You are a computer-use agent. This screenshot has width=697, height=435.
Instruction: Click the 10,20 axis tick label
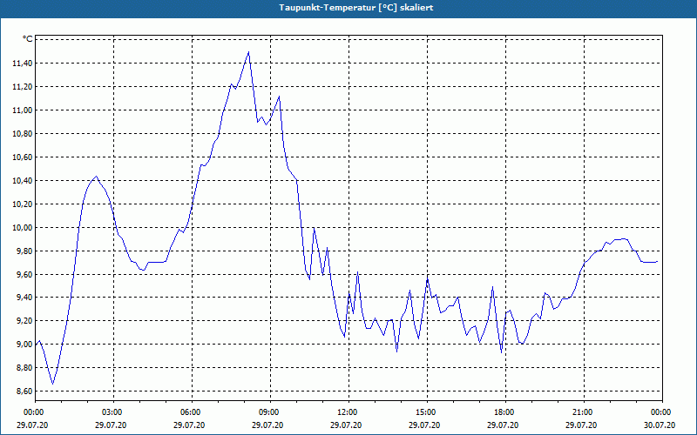pyautogui.click(x=23, y=204)
